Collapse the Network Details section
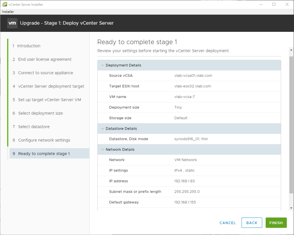294x235 pixels. coord(102,149)
